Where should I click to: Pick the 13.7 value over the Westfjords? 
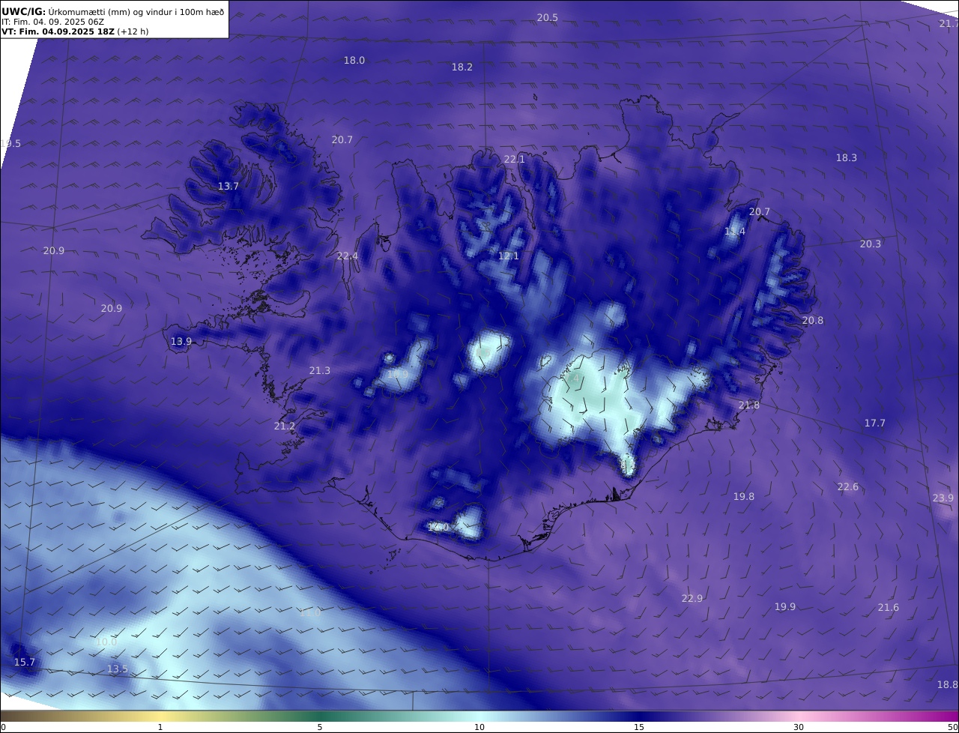[x=229, y=186]
